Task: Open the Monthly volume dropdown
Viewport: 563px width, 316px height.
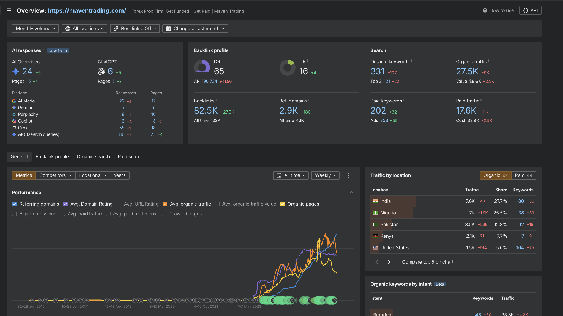Action: tap(35, 28)
